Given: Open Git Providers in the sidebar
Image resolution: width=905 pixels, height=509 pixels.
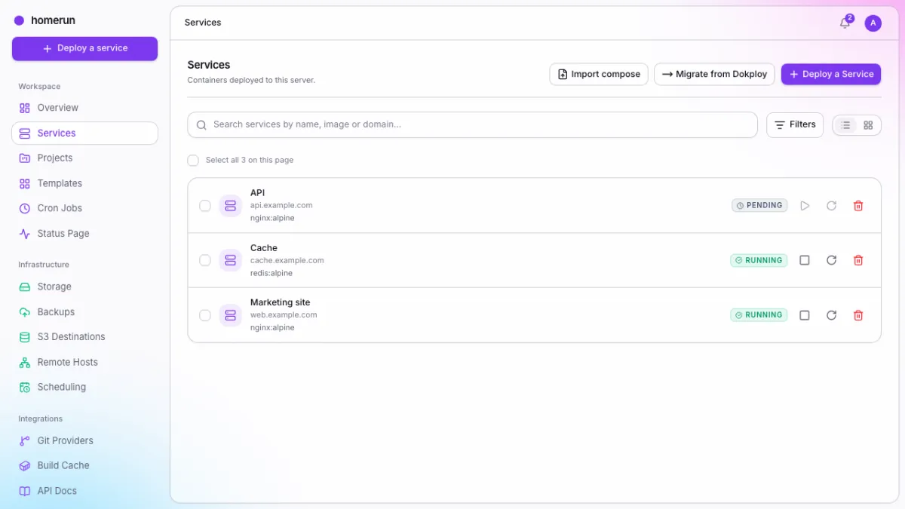Looking at the screenshot, I should point(84,440).
